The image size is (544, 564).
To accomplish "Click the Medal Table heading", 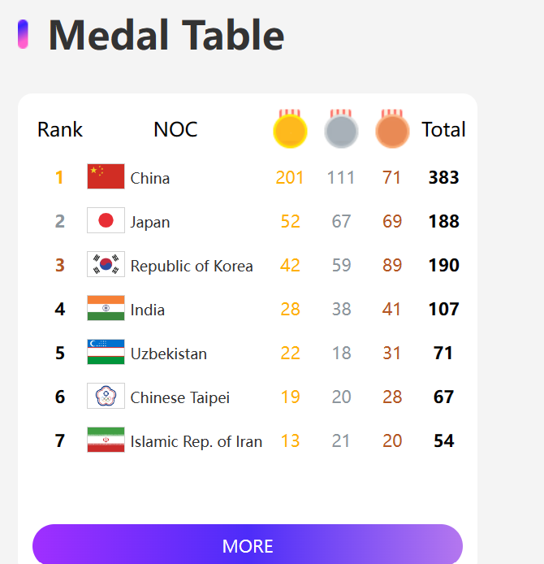I will [166, 35].
